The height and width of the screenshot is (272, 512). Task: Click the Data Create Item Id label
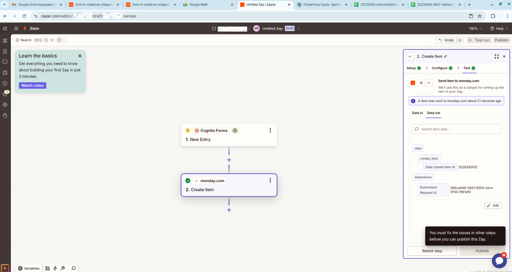440,167
